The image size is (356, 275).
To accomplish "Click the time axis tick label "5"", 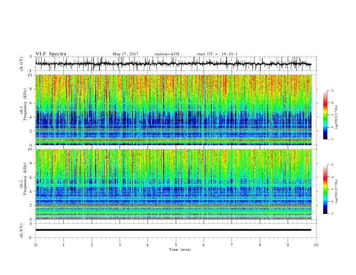I will tap(176, 245).
